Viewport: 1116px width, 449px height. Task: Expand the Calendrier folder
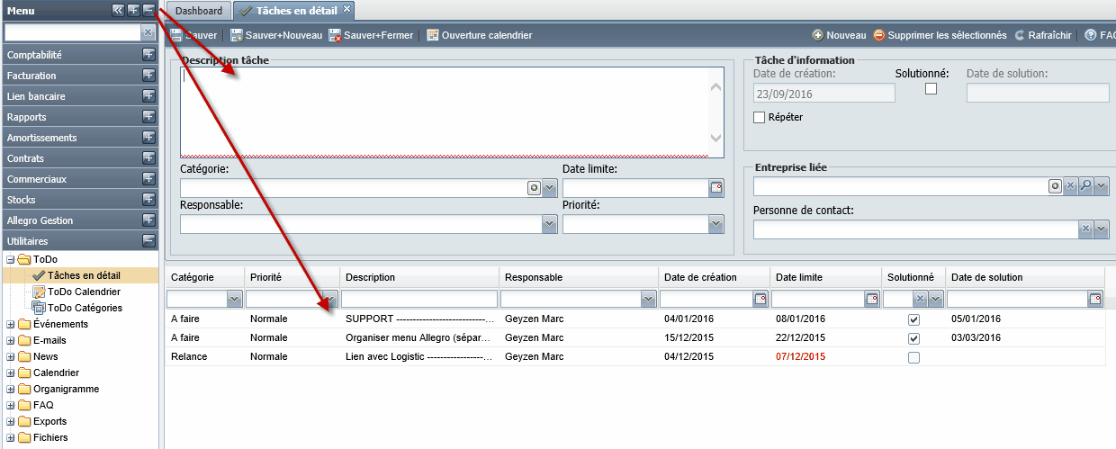coord(10,373)
